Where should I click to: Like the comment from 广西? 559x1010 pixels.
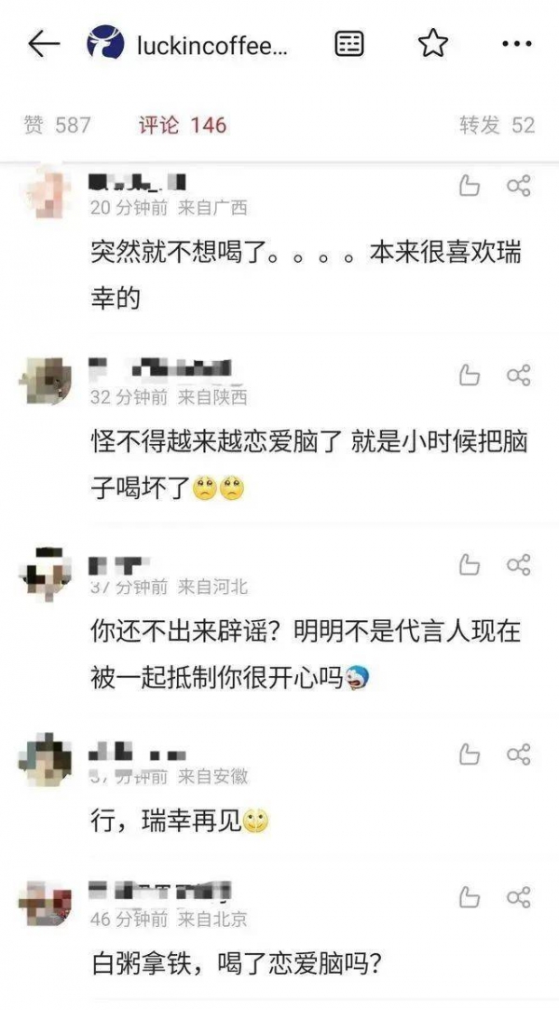pos(470,187)
